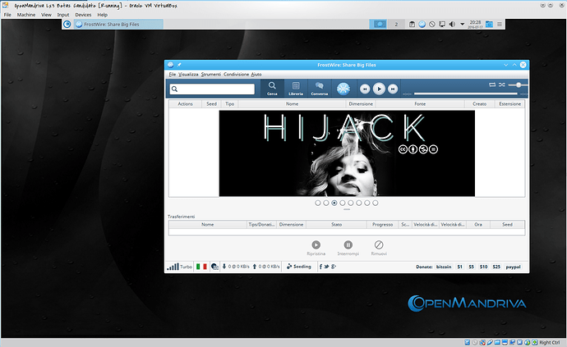Viewport: 567px width, 347px height.
Task: Select the first slideshow dot
Action: [x=317, y=203]
